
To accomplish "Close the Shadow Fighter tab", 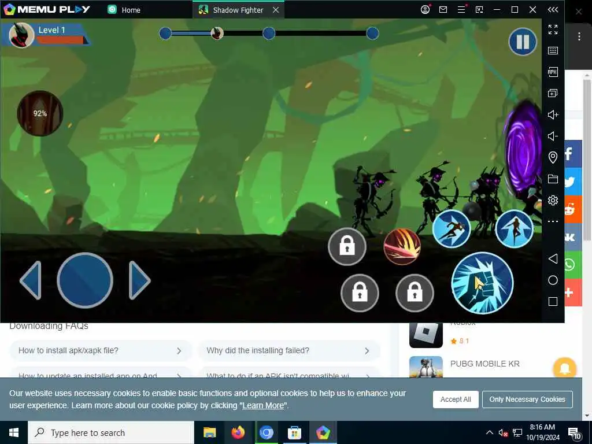I will (276, 10).
